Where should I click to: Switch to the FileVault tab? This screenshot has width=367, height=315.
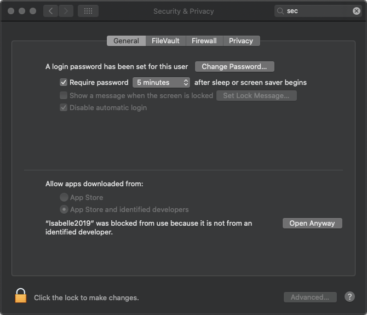pyautogui.click(x=165, y=41)
